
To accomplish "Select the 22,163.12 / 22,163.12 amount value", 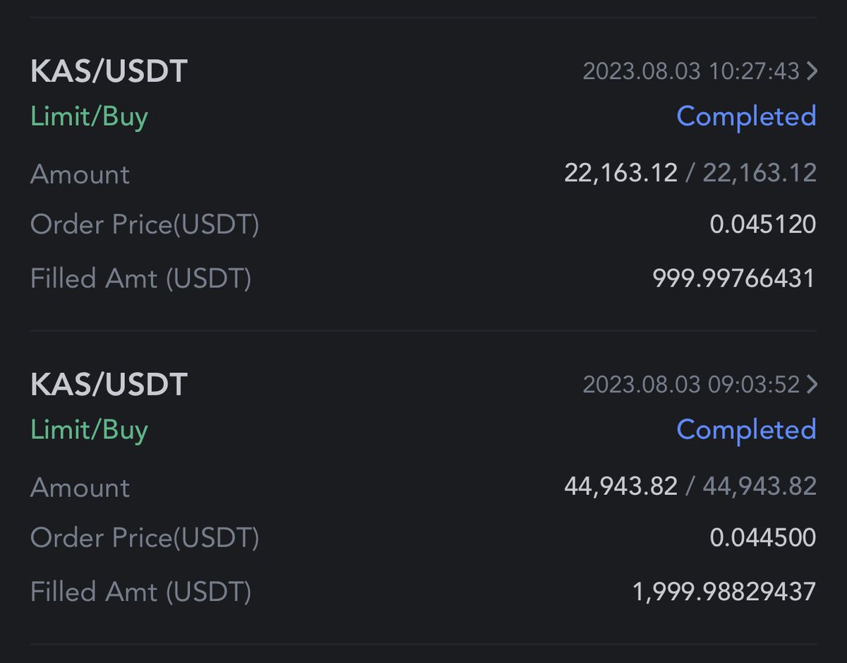I will [690, 173].
